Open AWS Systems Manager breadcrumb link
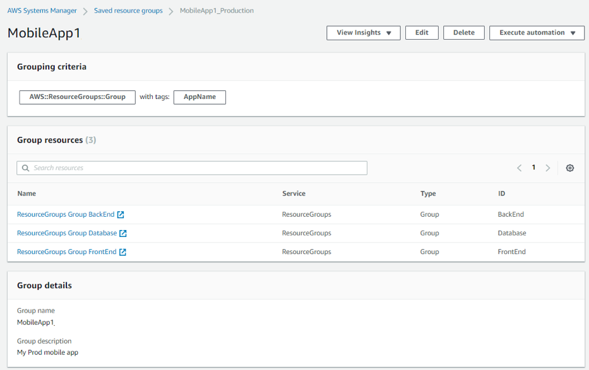The height and width of the screenshot is (370, 589). click(42, 11)
